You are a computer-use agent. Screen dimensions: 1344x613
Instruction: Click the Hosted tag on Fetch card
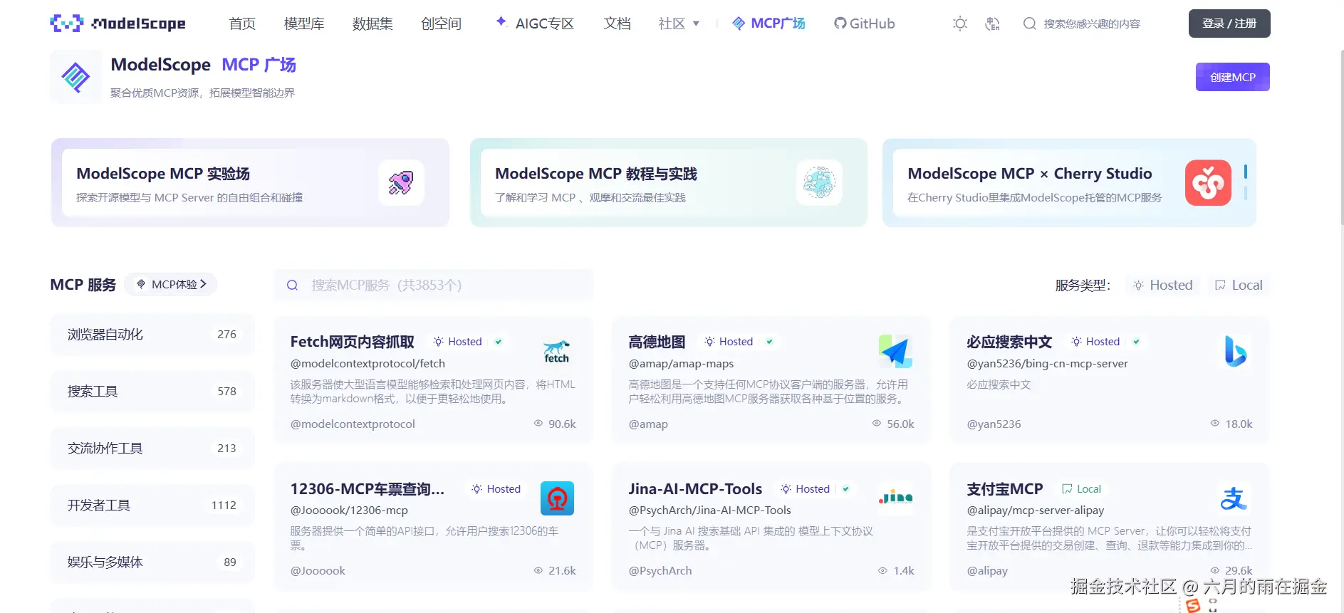(458, 342)
